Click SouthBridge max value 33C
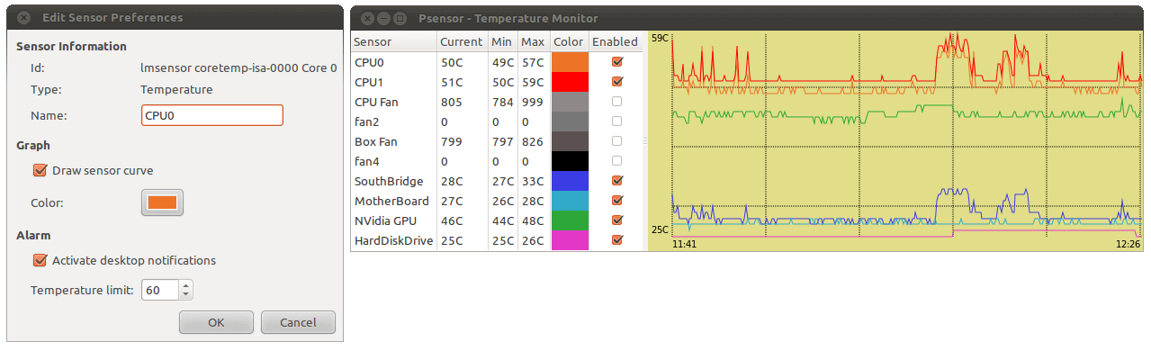 click(533, 181)
